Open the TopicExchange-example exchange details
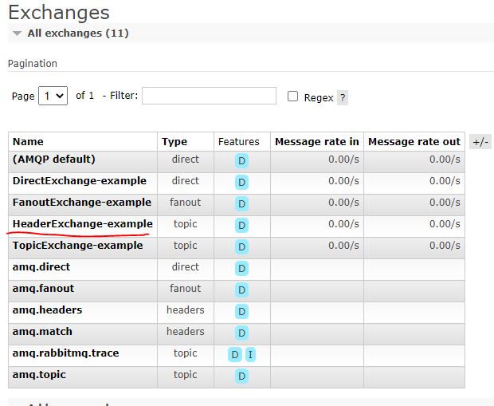Screen dimensions: 494x406 coord(77,246)
